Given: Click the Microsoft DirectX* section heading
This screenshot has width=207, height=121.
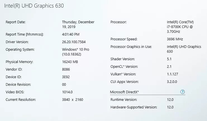Looking at the screenshot, I should (x=124, y=92).
